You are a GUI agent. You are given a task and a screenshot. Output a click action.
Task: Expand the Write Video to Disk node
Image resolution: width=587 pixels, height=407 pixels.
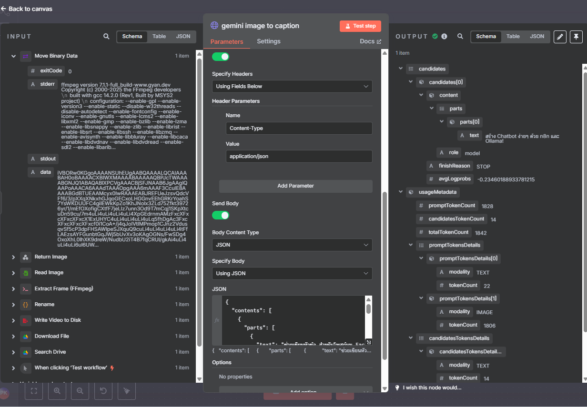point(13,320)
